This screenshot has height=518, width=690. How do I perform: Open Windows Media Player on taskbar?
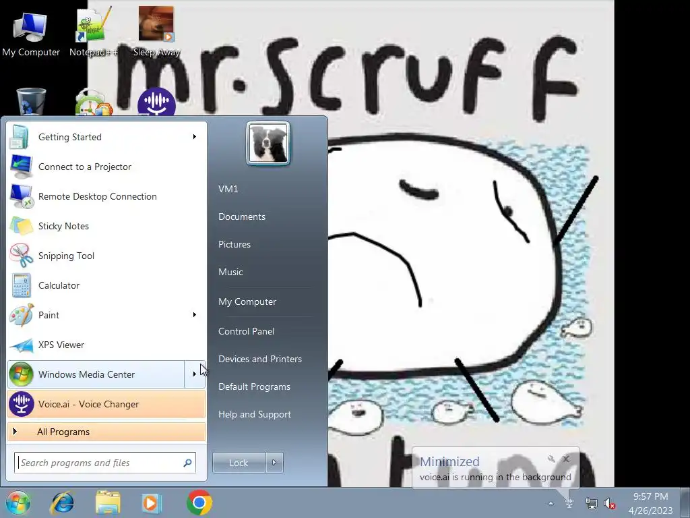152,502
